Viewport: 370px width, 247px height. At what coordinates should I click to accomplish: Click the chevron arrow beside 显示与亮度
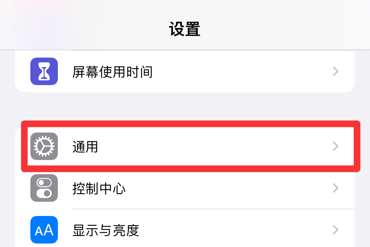click(x=336, y=230)
